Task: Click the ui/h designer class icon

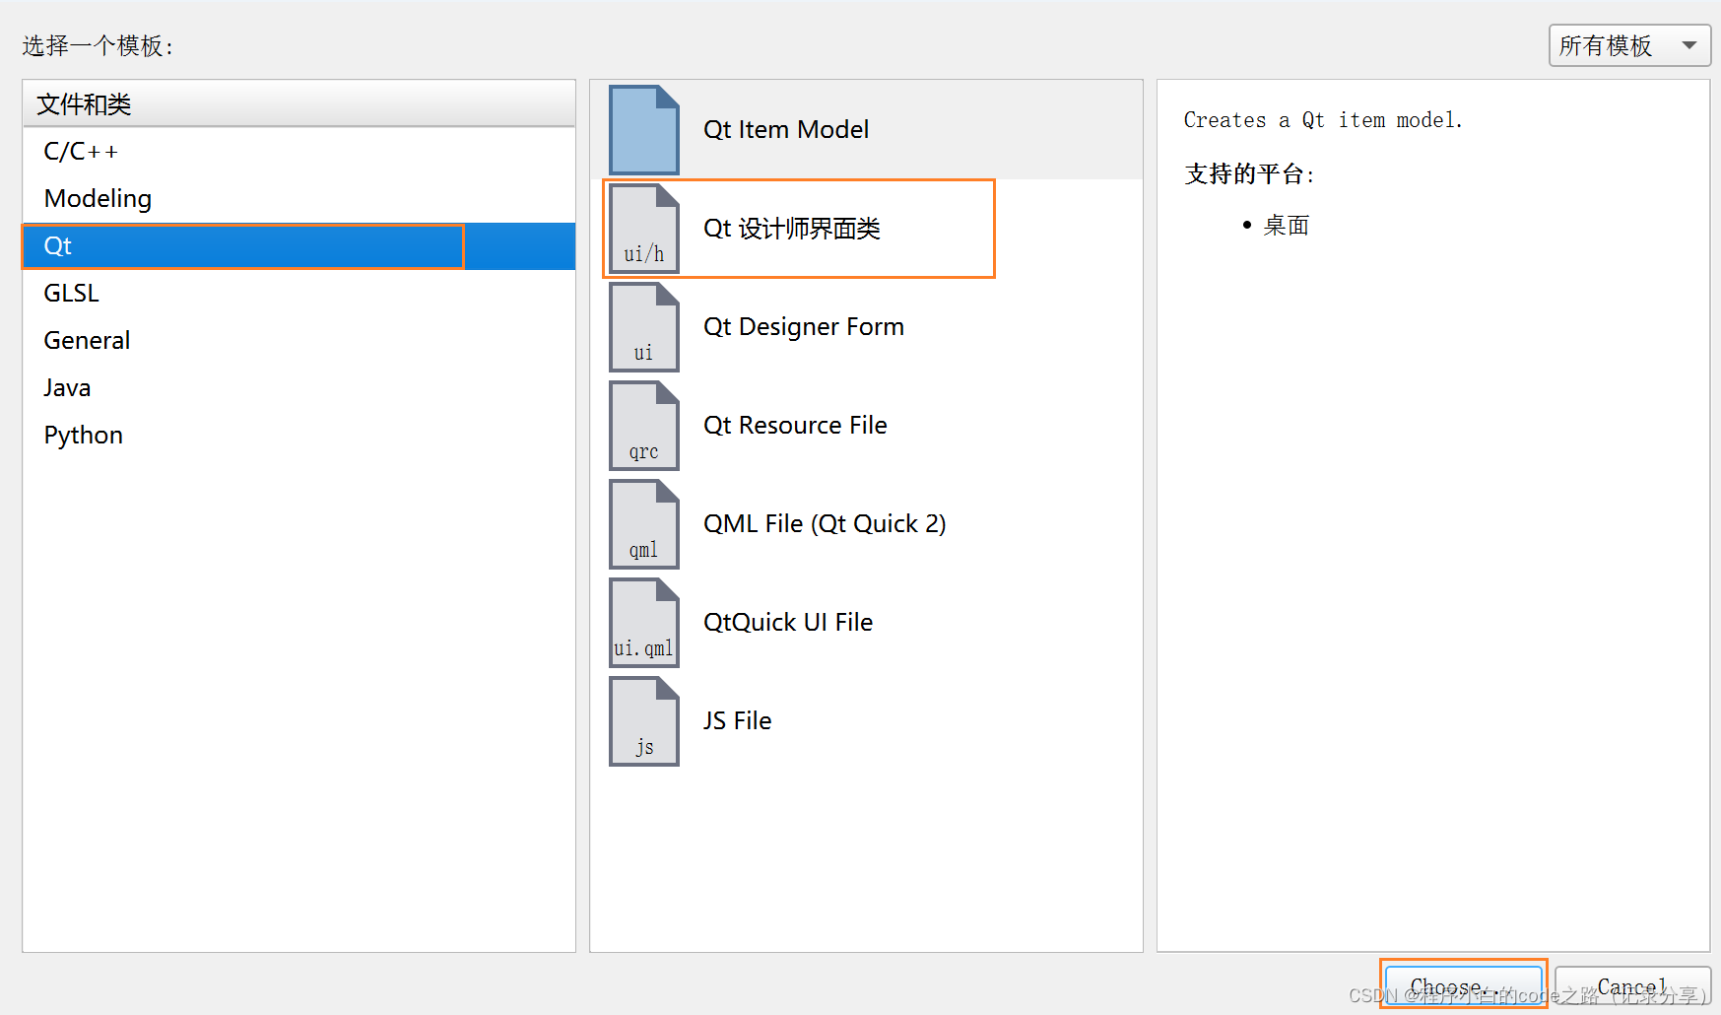Action: point(644,229)
